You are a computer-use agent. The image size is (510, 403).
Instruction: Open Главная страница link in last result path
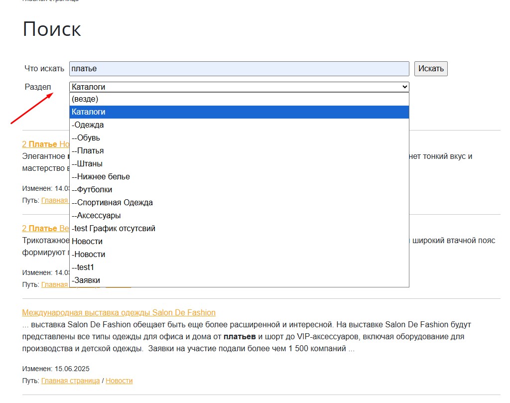pos(70,381)
